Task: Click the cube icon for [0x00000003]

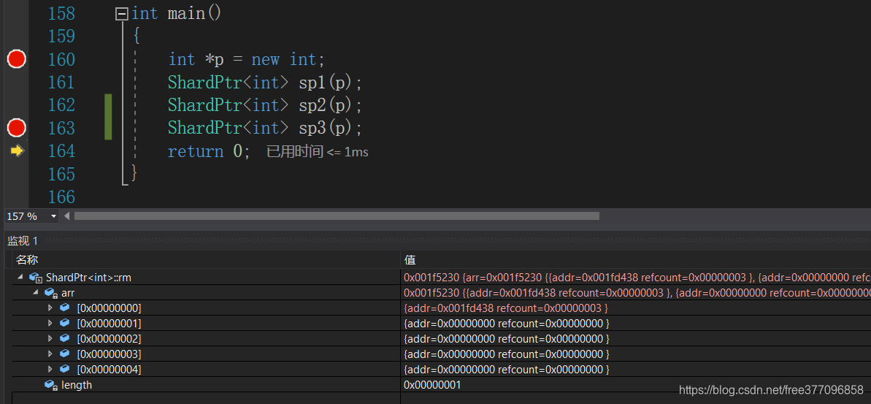Action: [65, 354]
